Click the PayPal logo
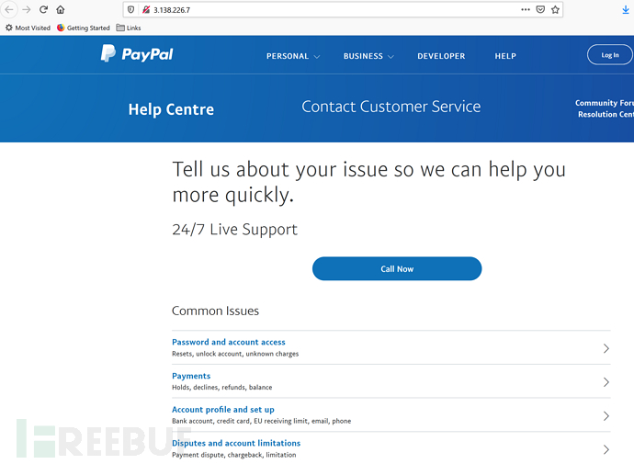 coord(137,54)
